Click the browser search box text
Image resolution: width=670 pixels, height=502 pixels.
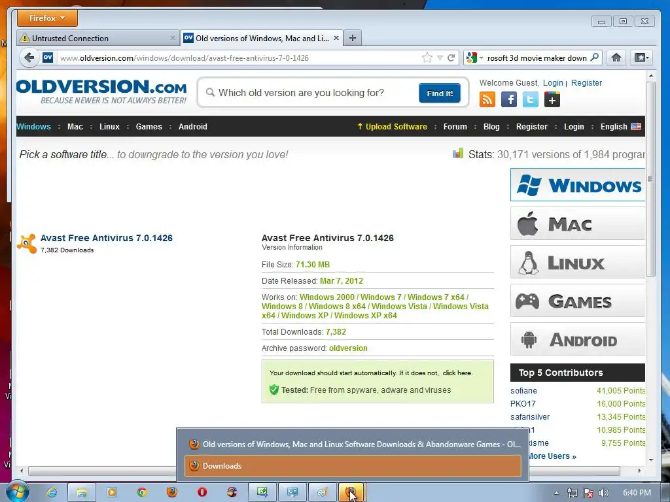537,58
